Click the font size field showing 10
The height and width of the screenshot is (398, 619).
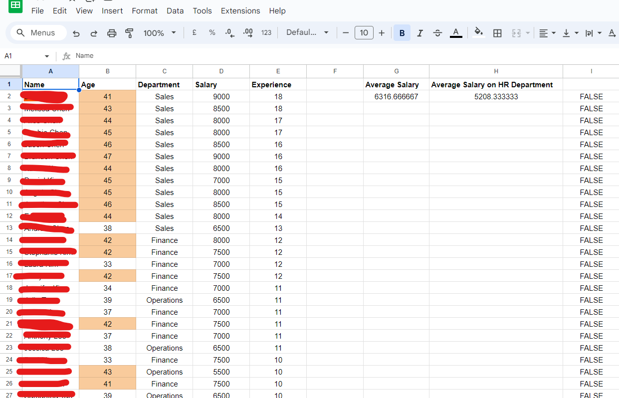point(364,33)
